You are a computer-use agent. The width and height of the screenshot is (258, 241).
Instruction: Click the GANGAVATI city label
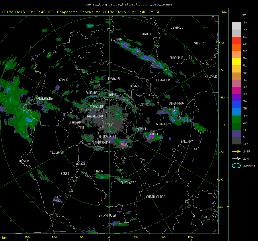coord(164,124)
